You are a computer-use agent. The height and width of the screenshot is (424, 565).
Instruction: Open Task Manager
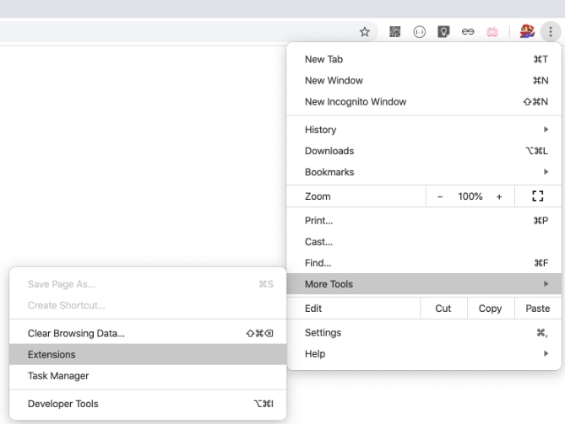click(x=58, y=376)
